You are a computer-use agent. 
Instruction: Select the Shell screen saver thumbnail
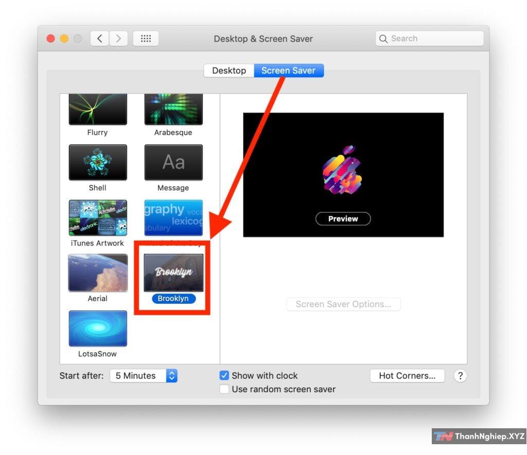(x=98, y=162)
